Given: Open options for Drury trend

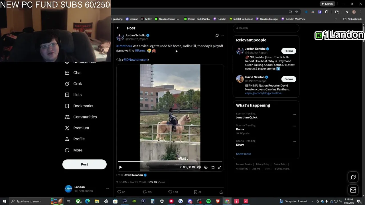Looking at the screenshot, I should [294, 142].
